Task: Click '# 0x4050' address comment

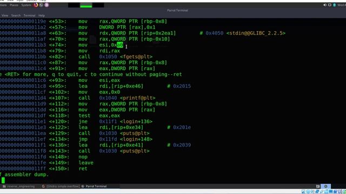Action: click(211, 33)
